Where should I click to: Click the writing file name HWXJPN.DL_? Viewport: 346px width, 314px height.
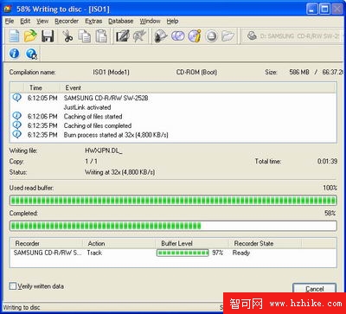tap(104, 151)
